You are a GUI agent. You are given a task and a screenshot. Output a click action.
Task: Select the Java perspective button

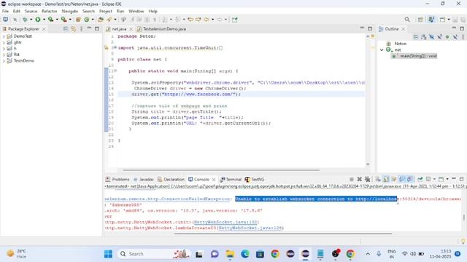[x=431, y=20]
